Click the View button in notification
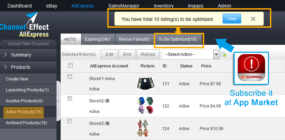Screen dimensions: 285x140 click(232, 19)
